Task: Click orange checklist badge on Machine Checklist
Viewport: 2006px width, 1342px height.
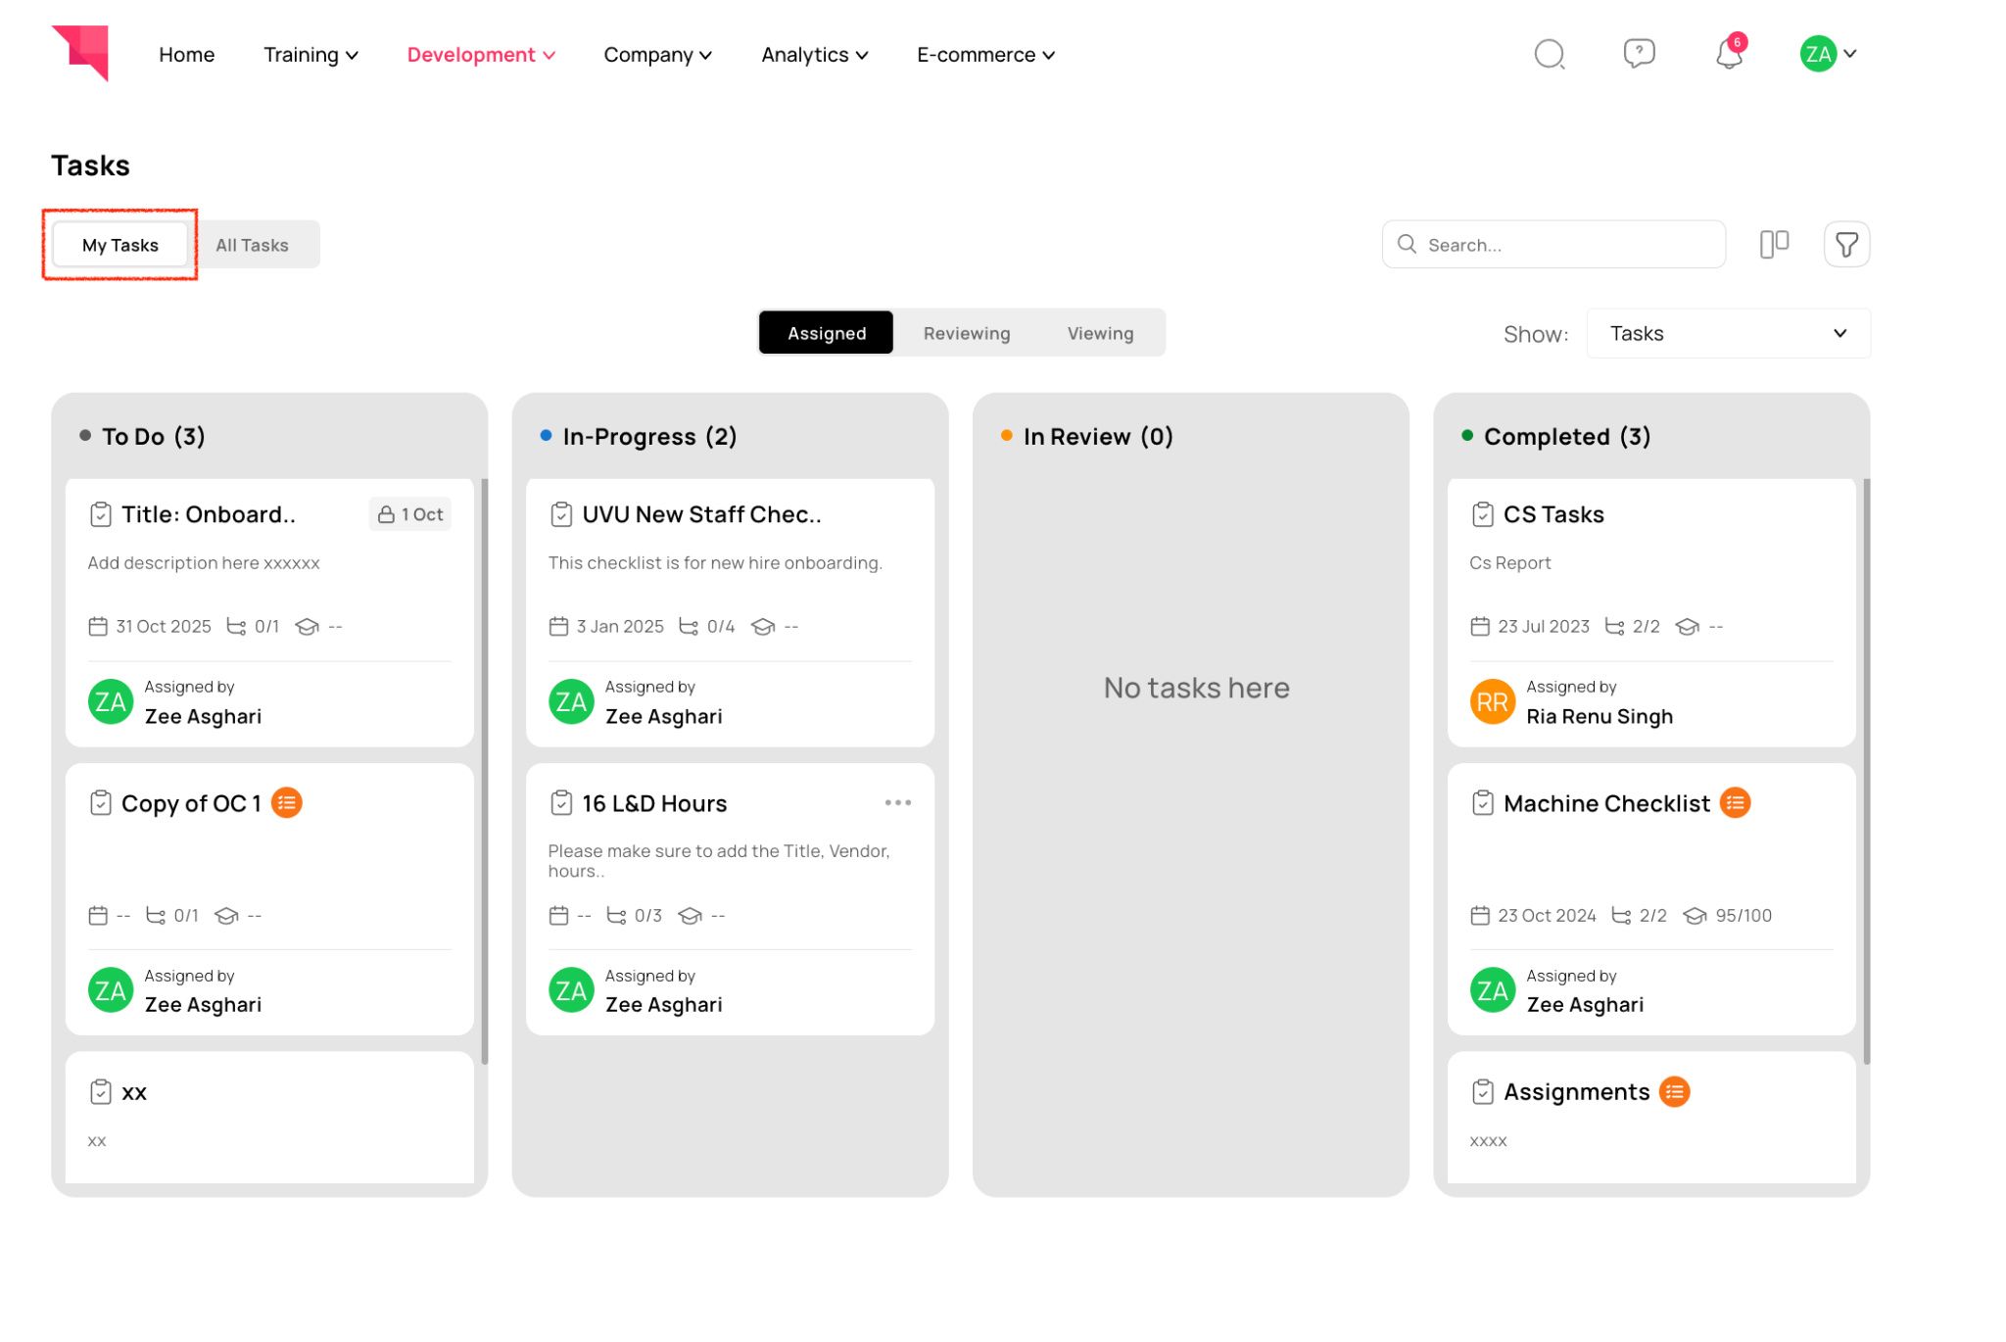Action: (x=1735, y=803)
